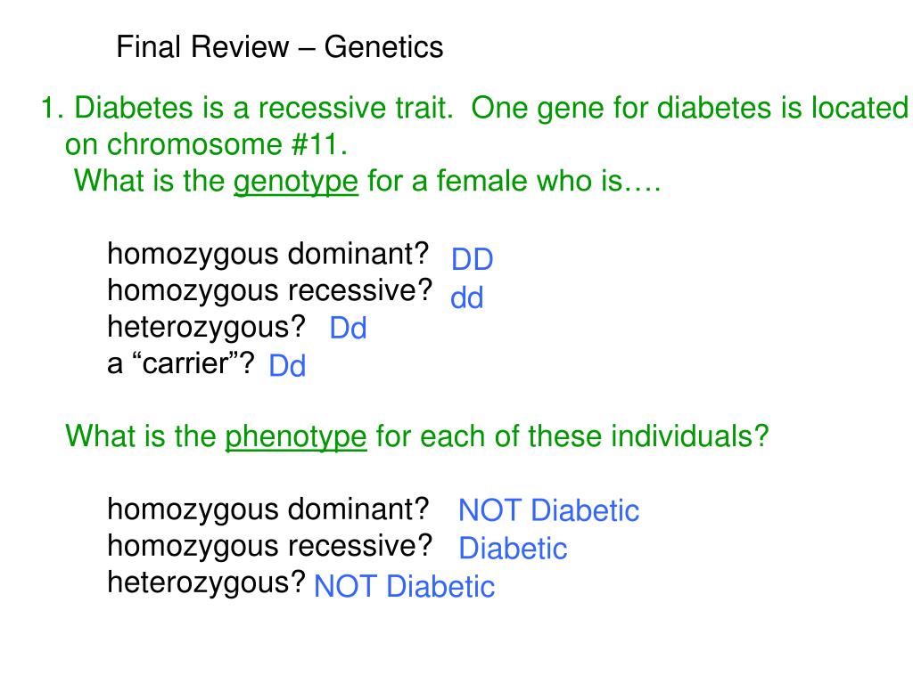Screen dimensions: 913x684
Task: Click the blue 'Diabetic' answer beside homozygous recessive
Action: pos(513,549)
